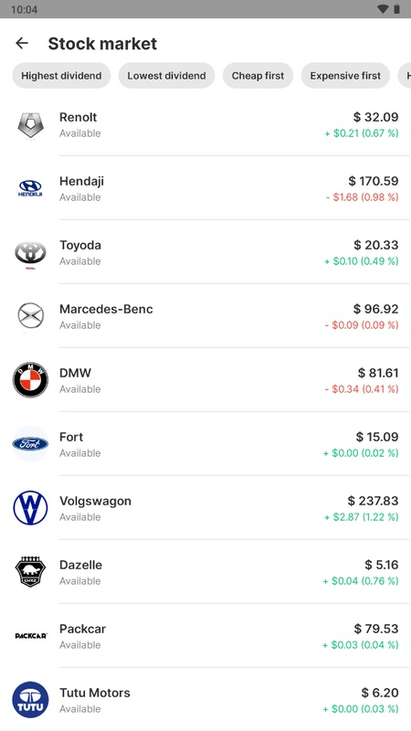The height and width of the screenshot is (731, 411).
Task: Tap the Packcar logo
Action: tap(31, 636)
